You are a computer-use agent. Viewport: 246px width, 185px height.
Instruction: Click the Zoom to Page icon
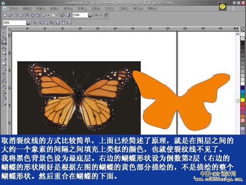[x=58, y=23]
